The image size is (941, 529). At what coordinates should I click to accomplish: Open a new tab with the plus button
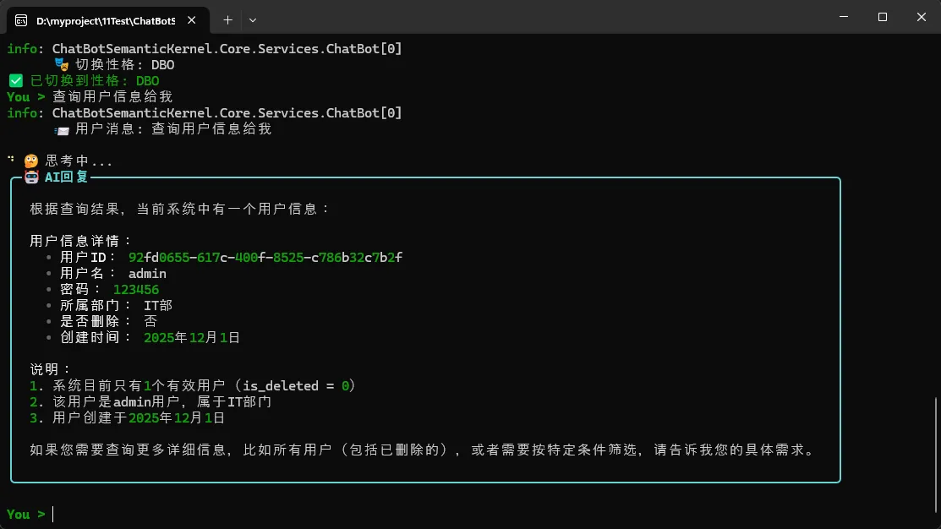coord(227,19)
